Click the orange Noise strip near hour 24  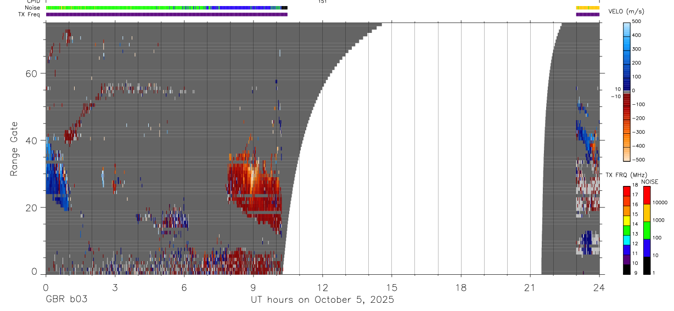587,8
